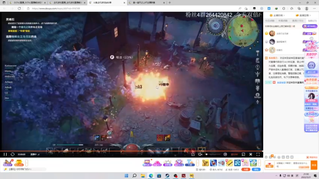This screenshot has width=319, height=179.
Task: Adjust the player volume slider
Action: 213,154
